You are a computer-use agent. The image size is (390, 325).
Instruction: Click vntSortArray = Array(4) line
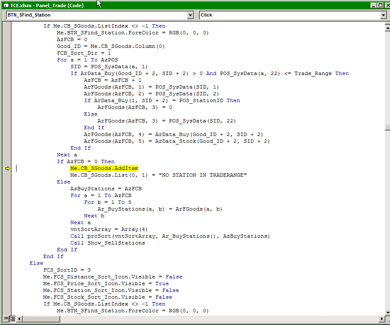(x=109, y=229)
